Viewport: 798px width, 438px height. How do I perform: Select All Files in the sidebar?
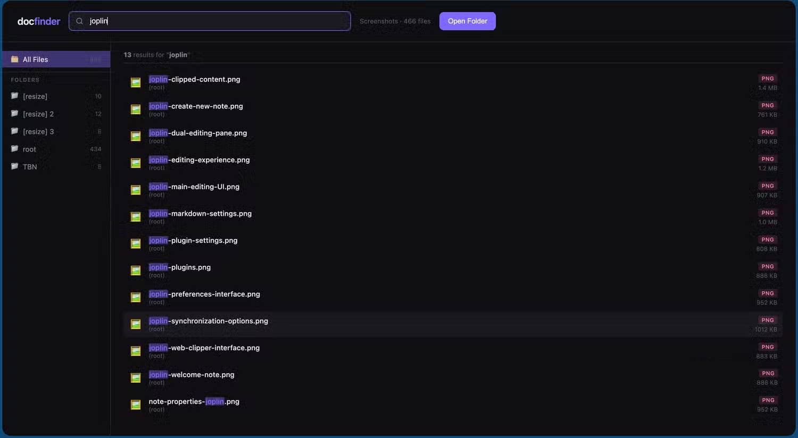pos(56,60)
